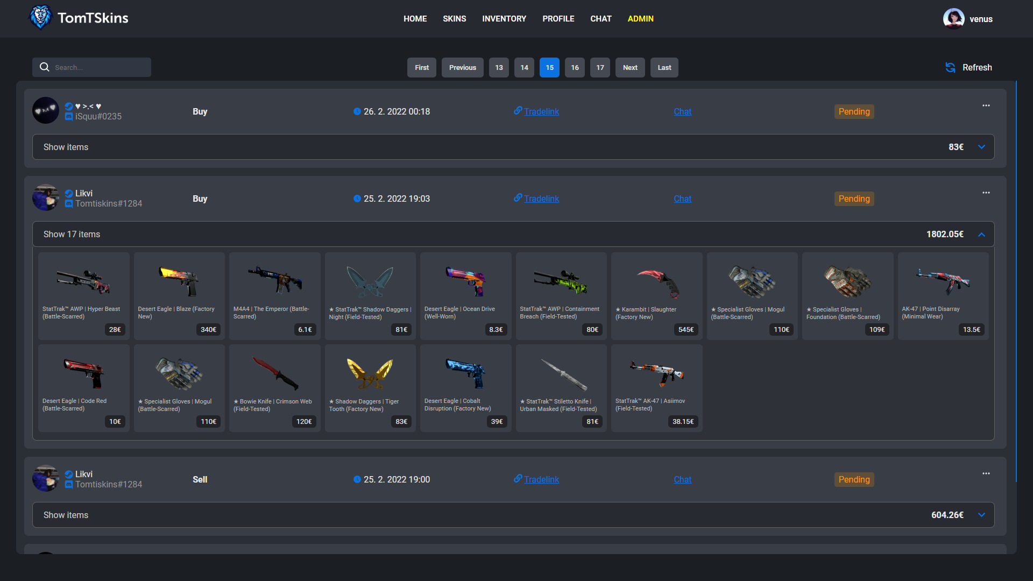Click Steam icon next to iSquu name

pos(69,107)
